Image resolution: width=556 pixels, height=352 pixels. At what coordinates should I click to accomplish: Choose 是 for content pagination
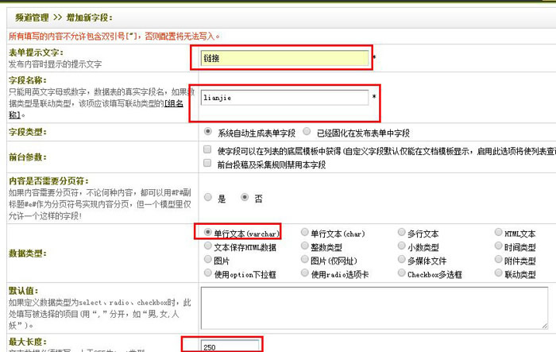coord(208,198)
